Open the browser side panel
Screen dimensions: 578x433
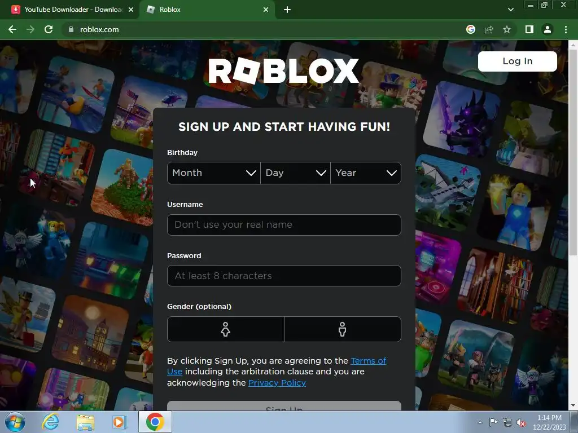529,29
